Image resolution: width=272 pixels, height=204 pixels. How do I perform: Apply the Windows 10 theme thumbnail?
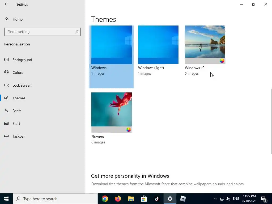205,45
